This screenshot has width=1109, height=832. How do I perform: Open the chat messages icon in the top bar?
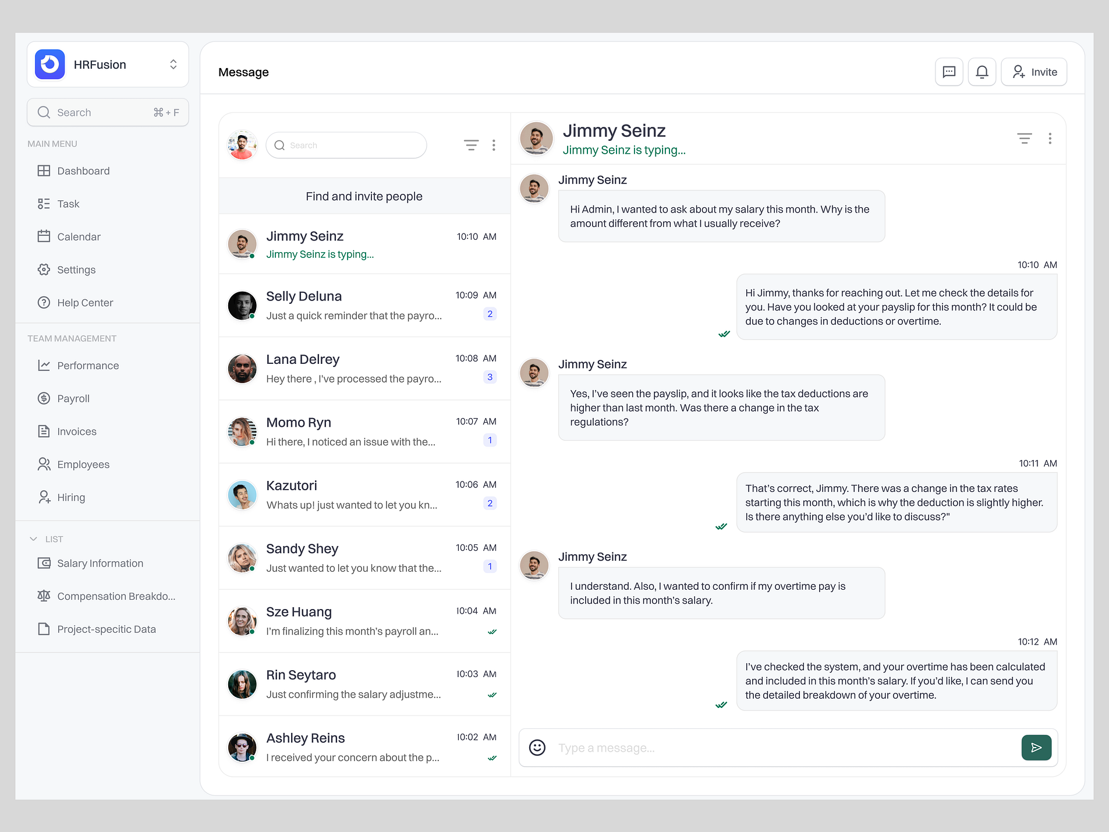(949, 72)
